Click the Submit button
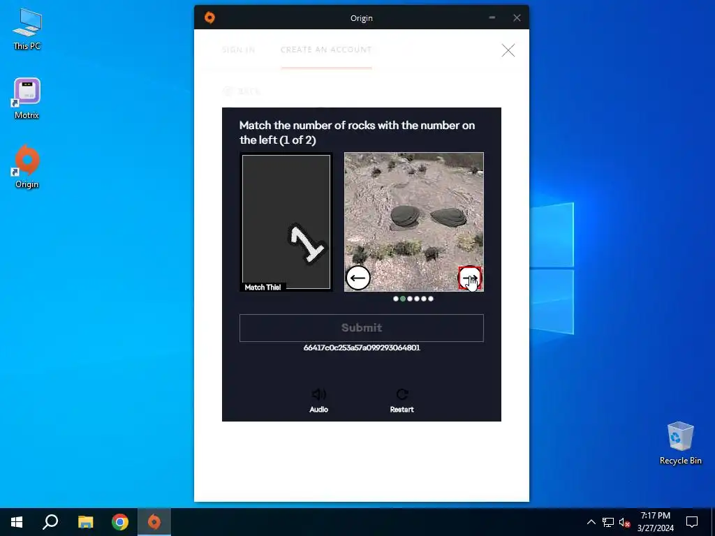The height and width of the screenshot is (536, 715). click(x=362, y=328)
